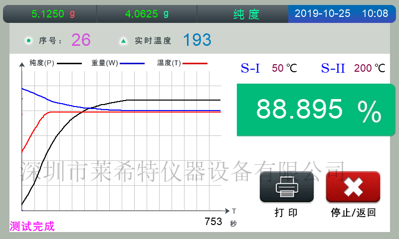
Task: Click the date 2019-10-25 in header
Action: tap(322, 14)
